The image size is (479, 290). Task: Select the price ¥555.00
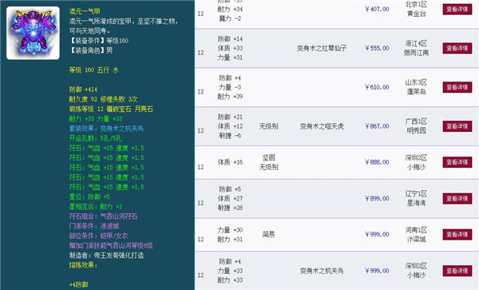click(377, 48)
